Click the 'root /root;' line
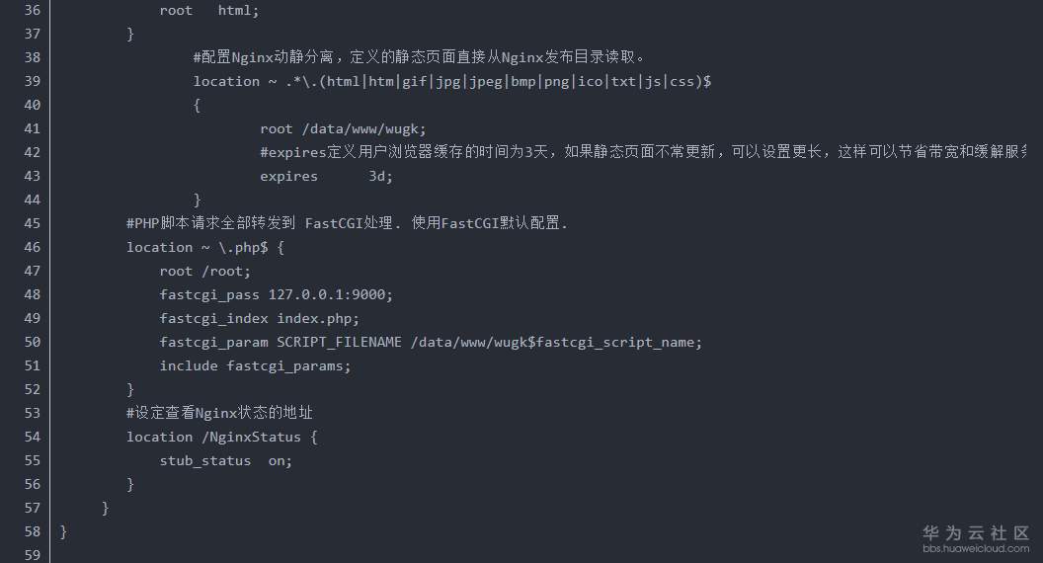This screenshot has width=1043, height=563. pyautogui.click(x=205, y=271)
